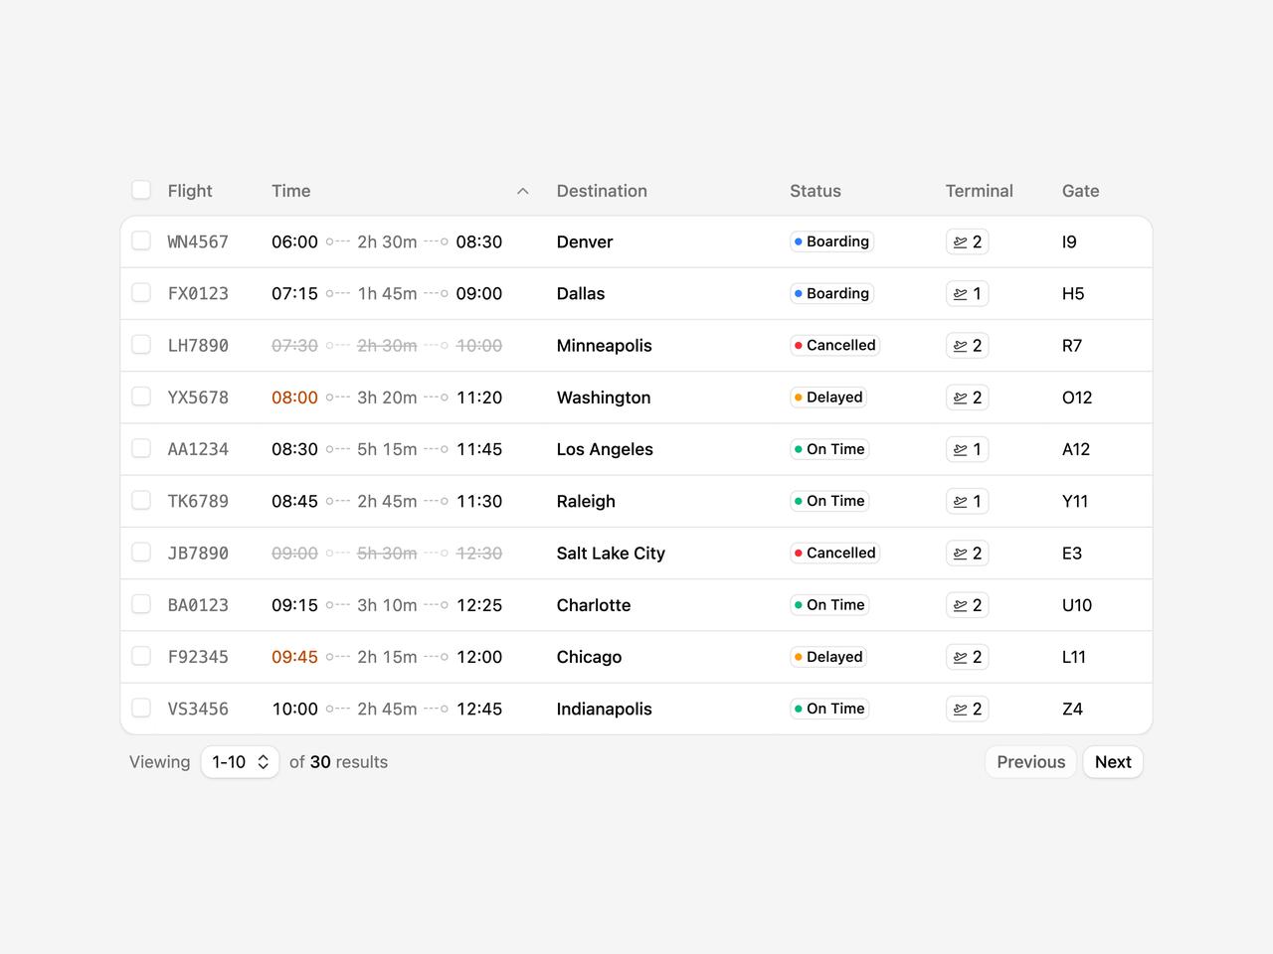This screenshot has width=1273, height=954.
Task: Select the checkbox for flight WN4567
Action: tap(141, 240)
